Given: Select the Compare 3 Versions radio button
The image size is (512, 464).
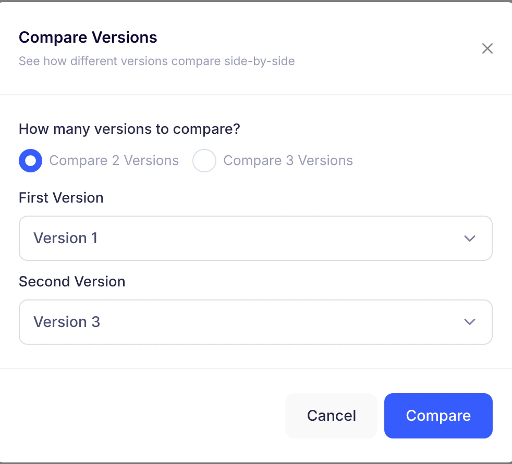Looking at the screenshot, I should click(204, 160).
